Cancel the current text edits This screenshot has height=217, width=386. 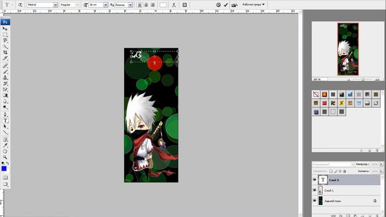click(218, 5)
